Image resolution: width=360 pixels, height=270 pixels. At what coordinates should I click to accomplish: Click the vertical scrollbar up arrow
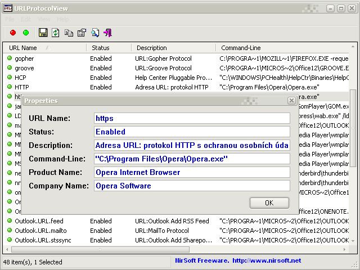pyautogui.click(x=353, y=47)
